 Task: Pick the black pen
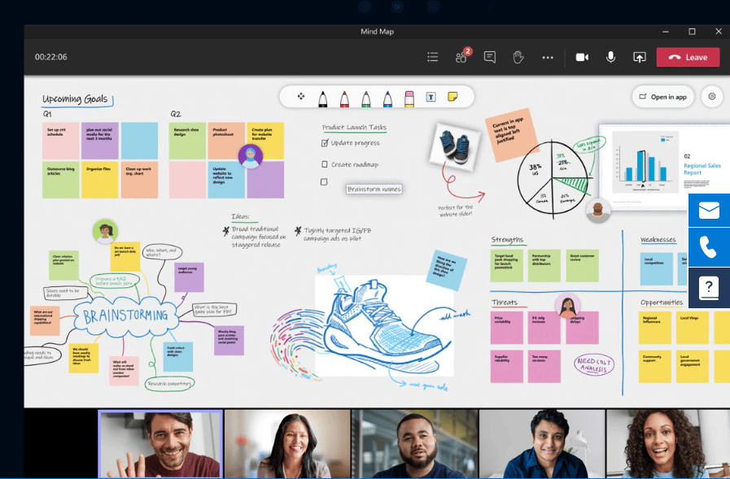(322, 98)
